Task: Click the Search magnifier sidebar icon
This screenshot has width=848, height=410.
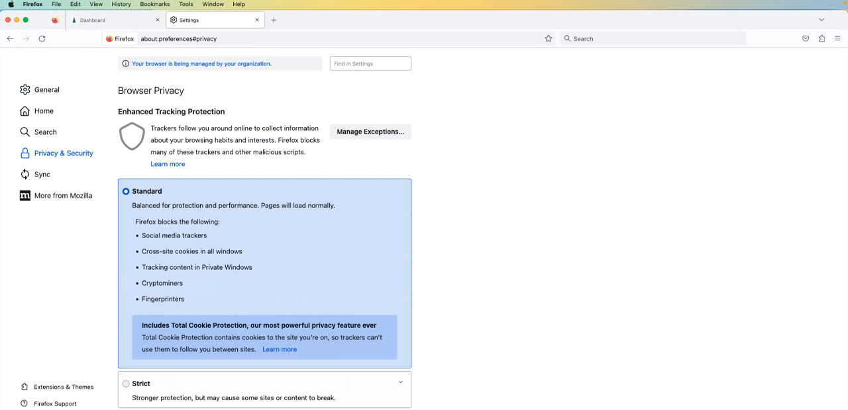Action: 25,132
